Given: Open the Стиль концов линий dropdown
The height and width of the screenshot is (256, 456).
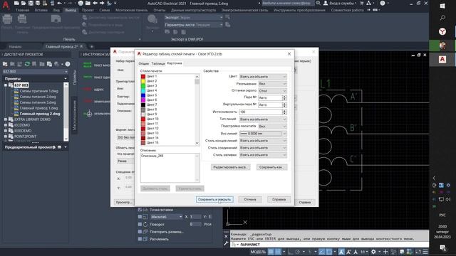Looking at the screenshot, I should point(263,141).
